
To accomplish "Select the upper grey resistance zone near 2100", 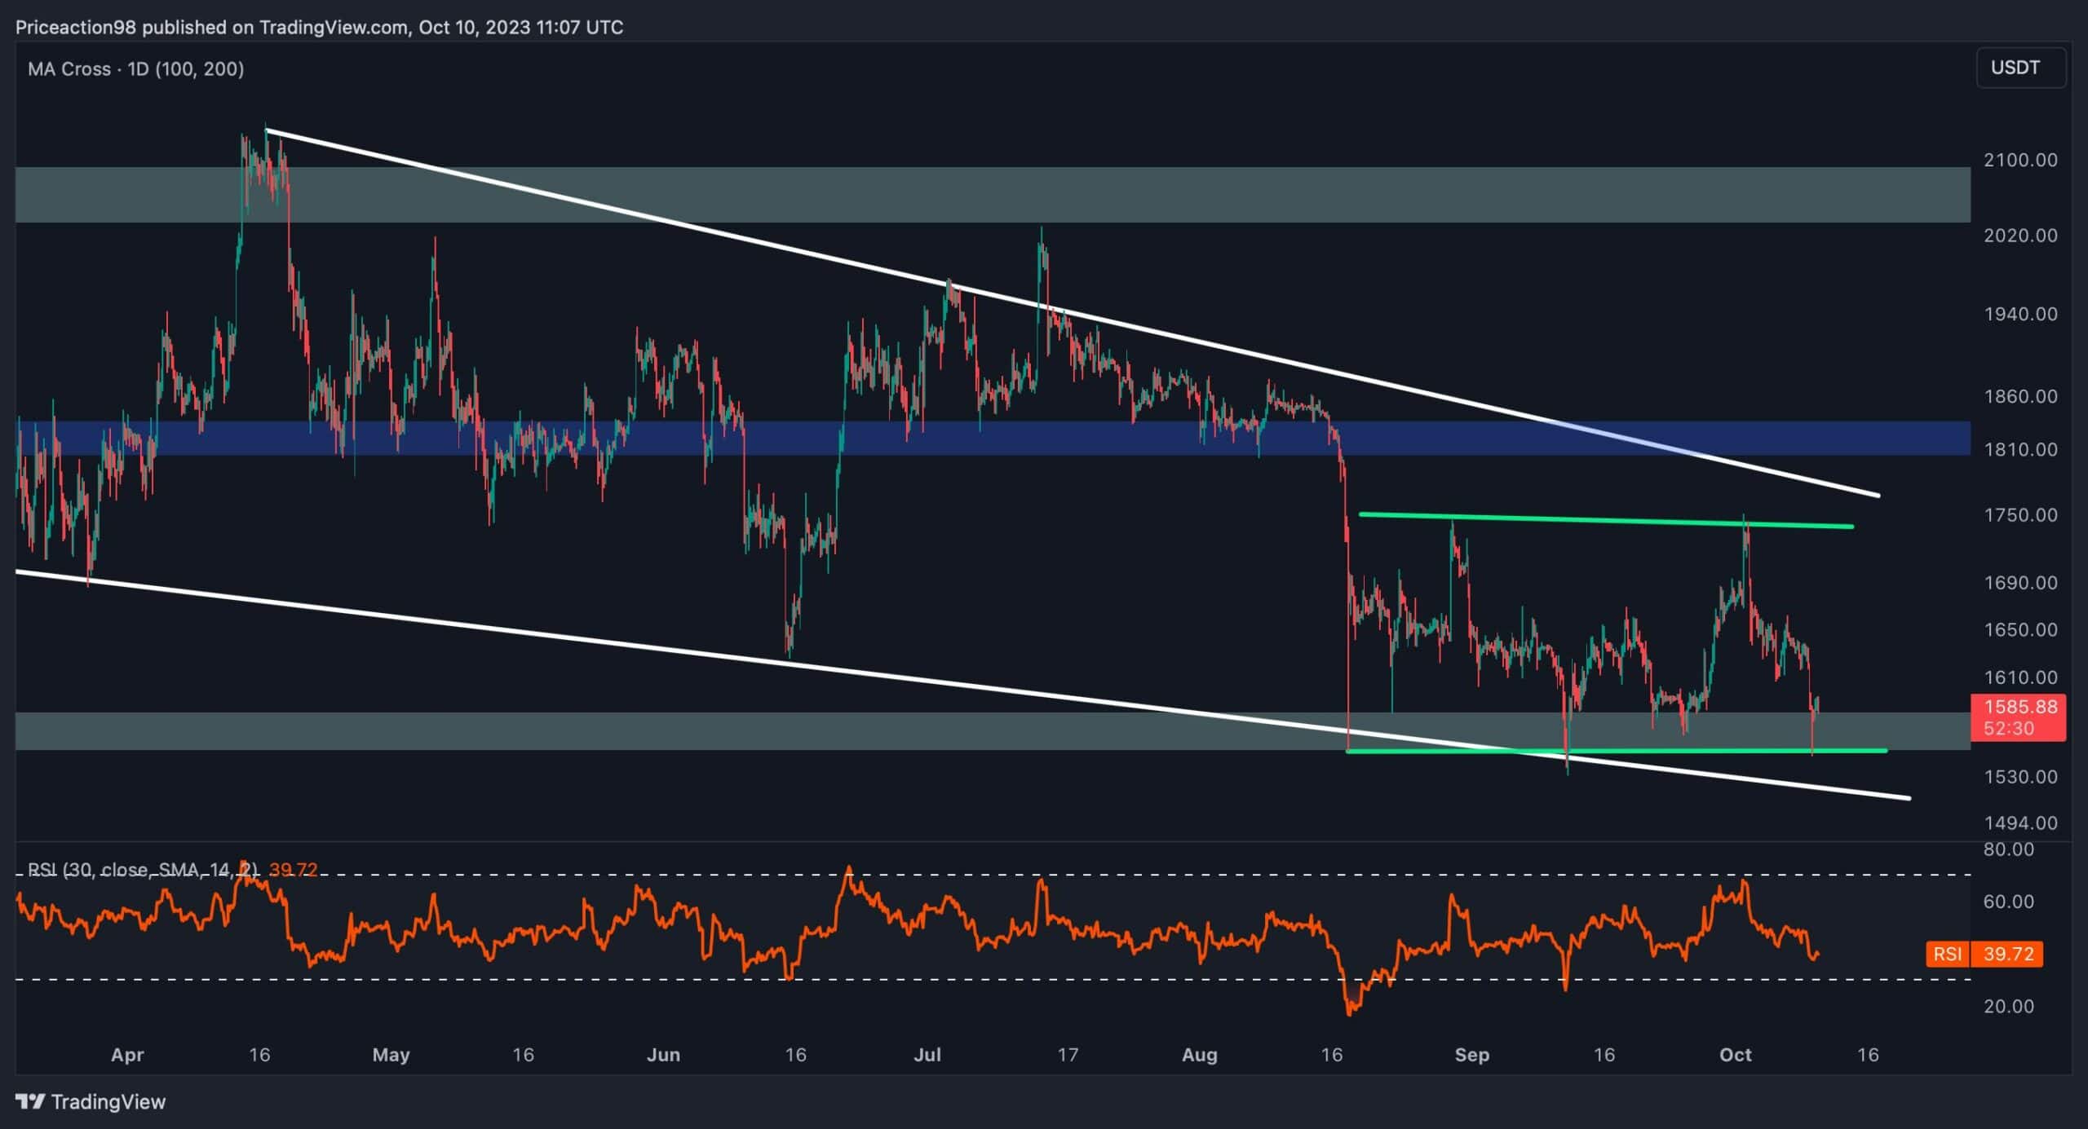I will tap(993, 195).
